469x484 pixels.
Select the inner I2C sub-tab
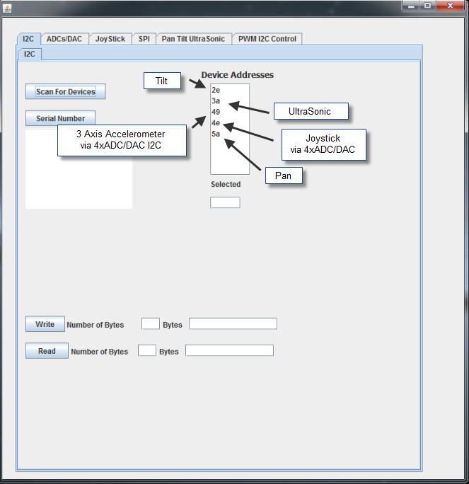pyautogui.click(x=30, y=54)
